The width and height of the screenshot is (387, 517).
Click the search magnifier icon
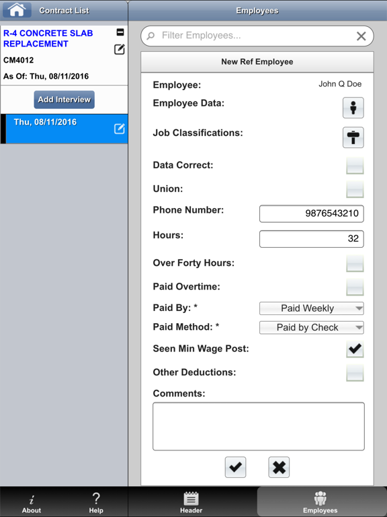coord(150,36)
